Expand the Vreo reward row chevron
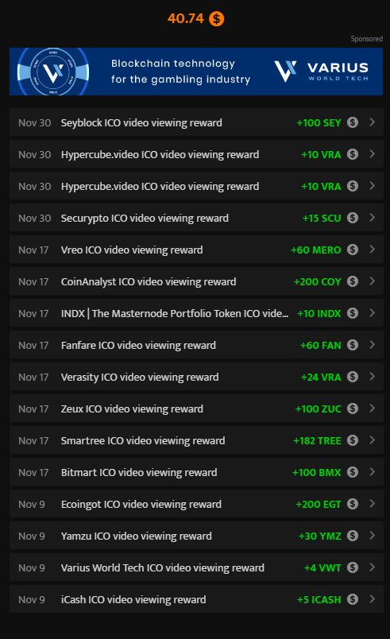 click(372, 250)
